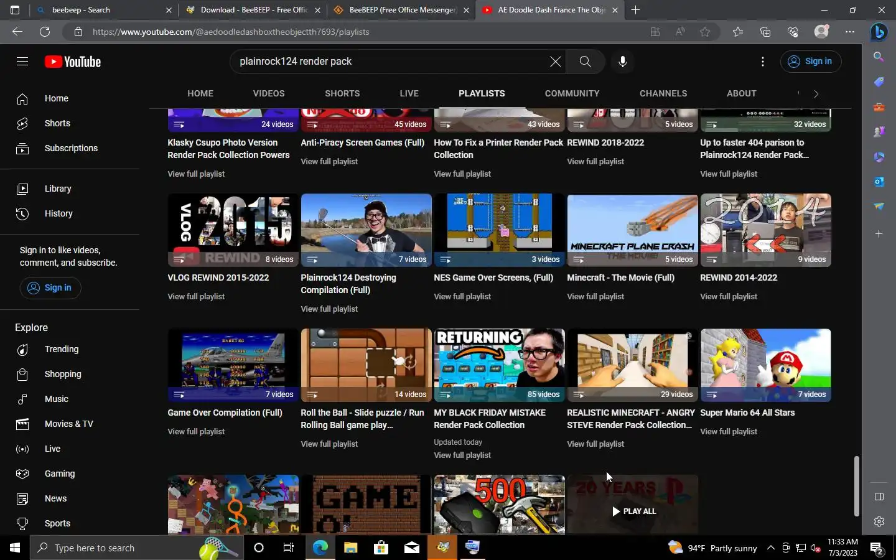
Task: Go to the YouTube logo home
Action: click(73, 62)
